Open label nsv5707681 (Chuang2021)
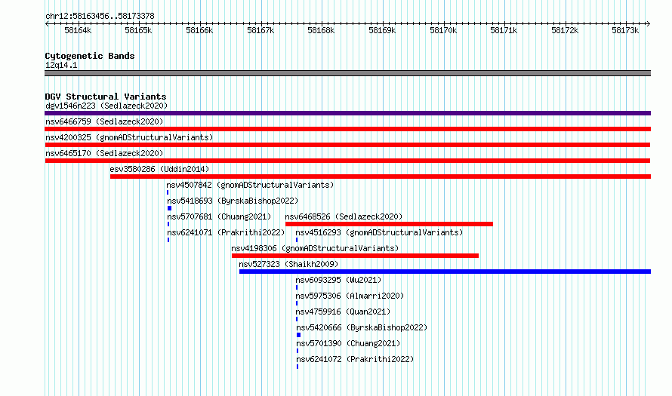The width and height of the screenshot is (672, 396). click(x=220, y=216)
